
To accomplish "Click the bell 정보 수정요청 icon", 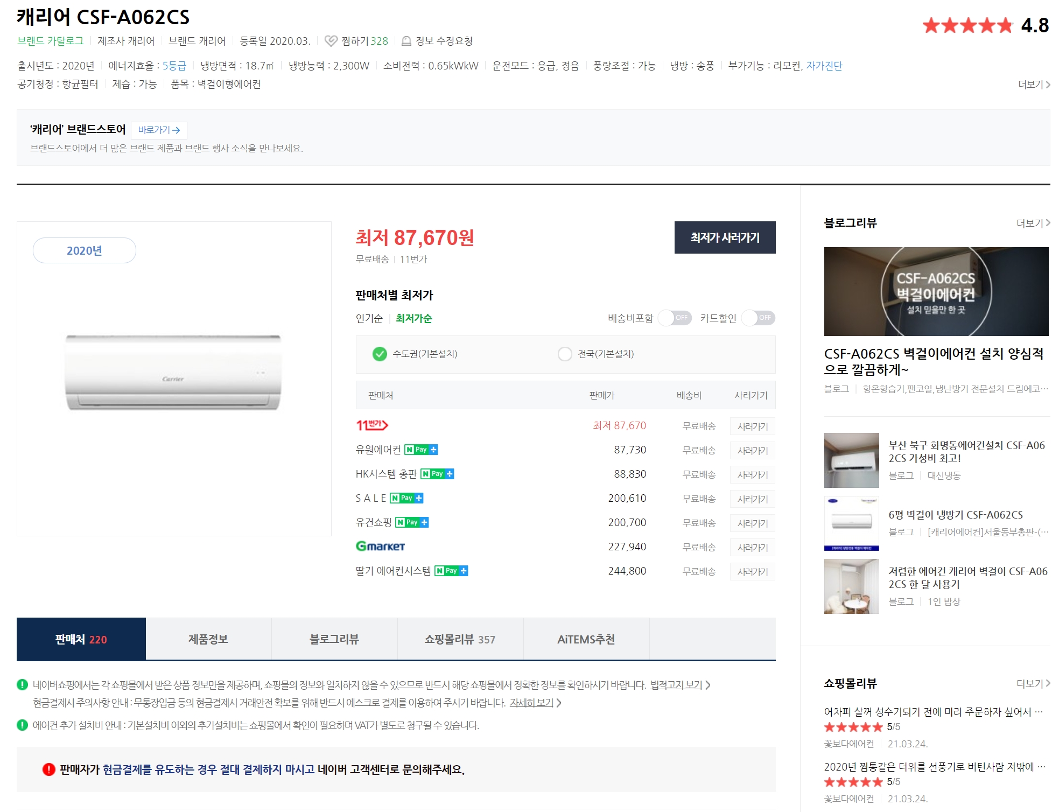I will click(x=406, y=41).
